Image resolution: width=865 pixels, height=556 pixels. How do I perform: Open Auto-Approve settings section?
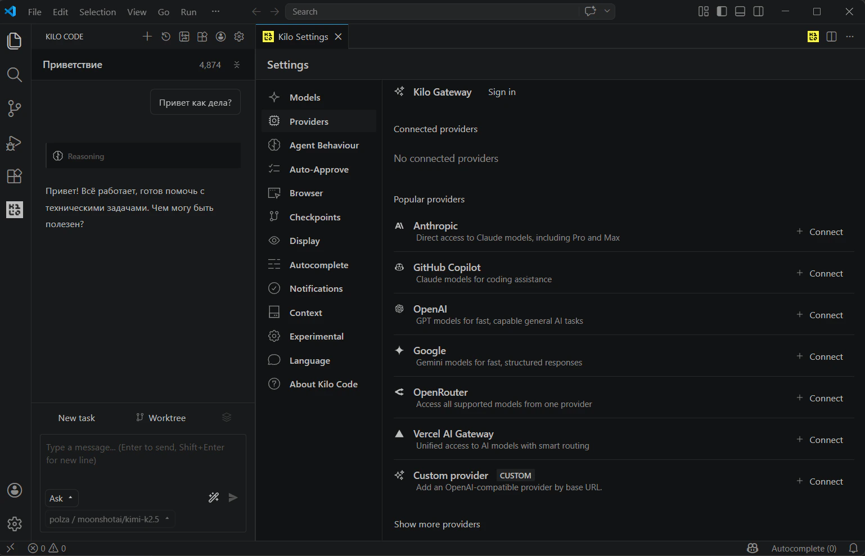click(319, 169)
